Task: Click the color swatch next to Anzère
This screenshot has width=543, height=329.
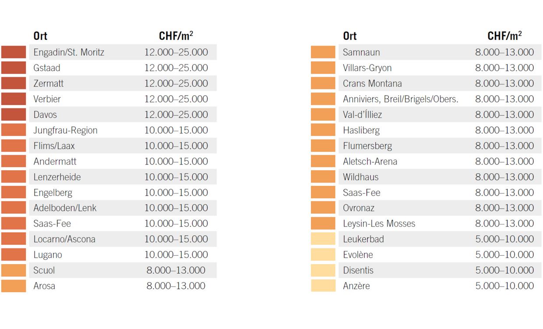Action: [323, 286]
